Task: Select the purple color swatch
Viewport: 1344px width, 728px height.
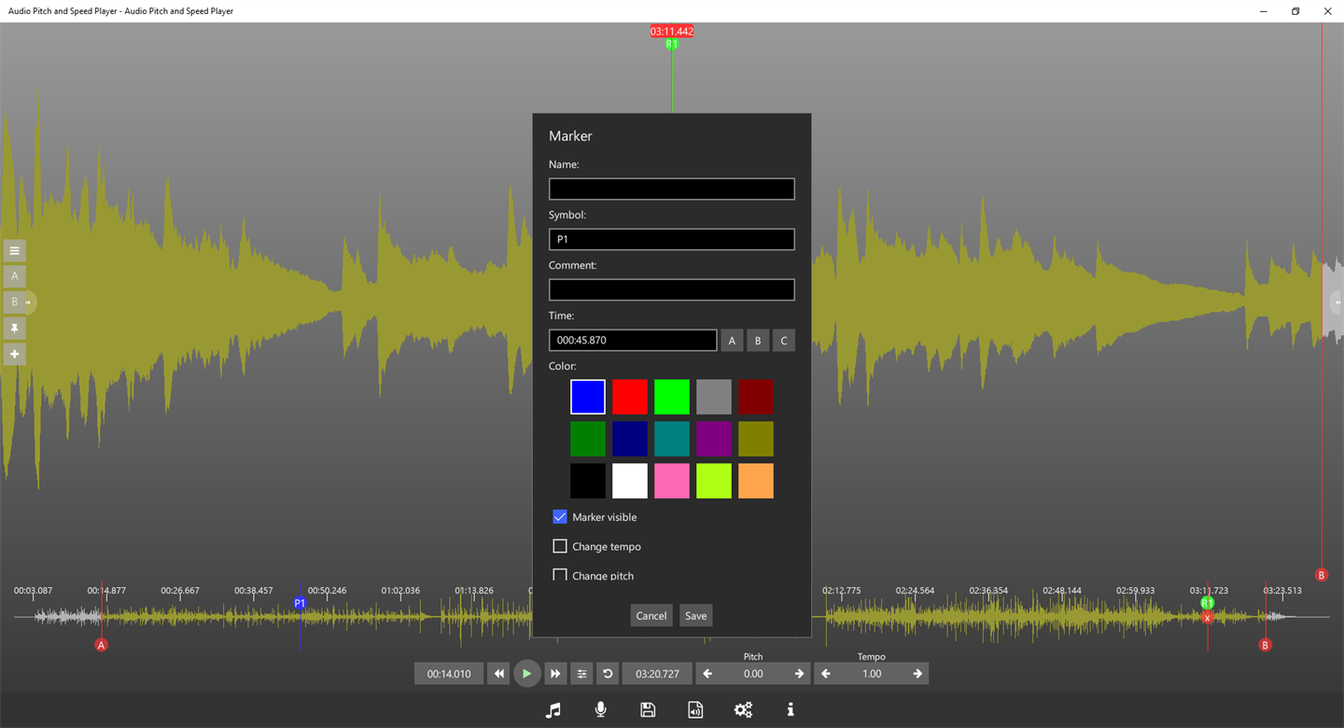Action: (714, 439)
